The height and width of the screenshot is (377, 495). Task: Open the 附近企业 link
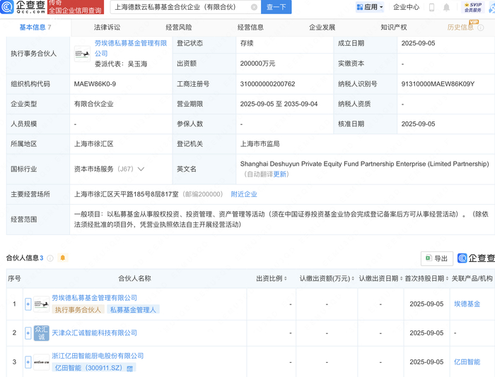tap(244, 194)
